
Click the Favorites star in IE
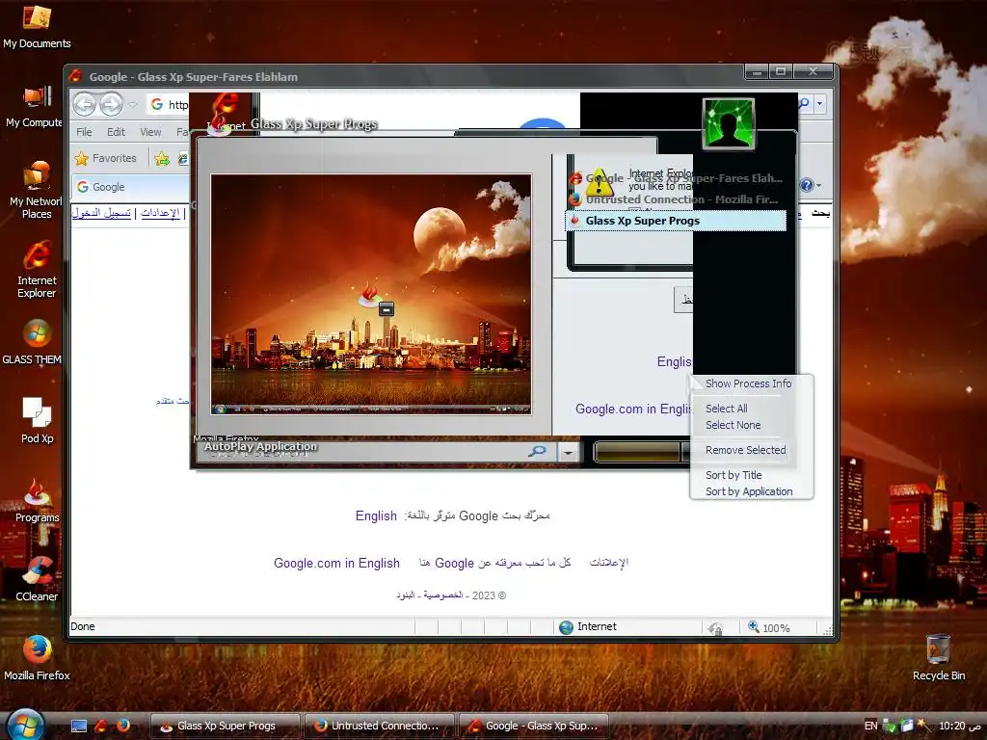[x=81, y=159]
